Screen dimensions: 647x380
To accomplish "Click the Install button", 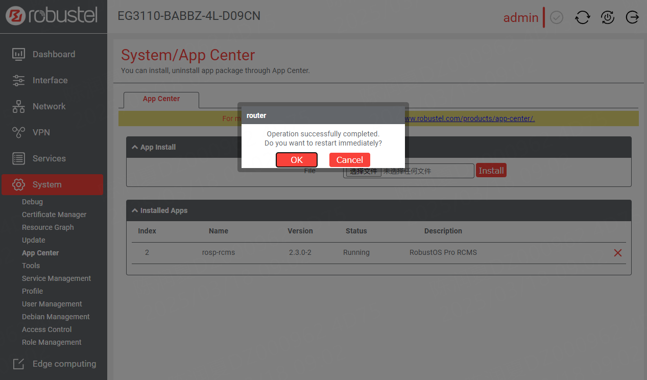I will click(x=491, y=171).
